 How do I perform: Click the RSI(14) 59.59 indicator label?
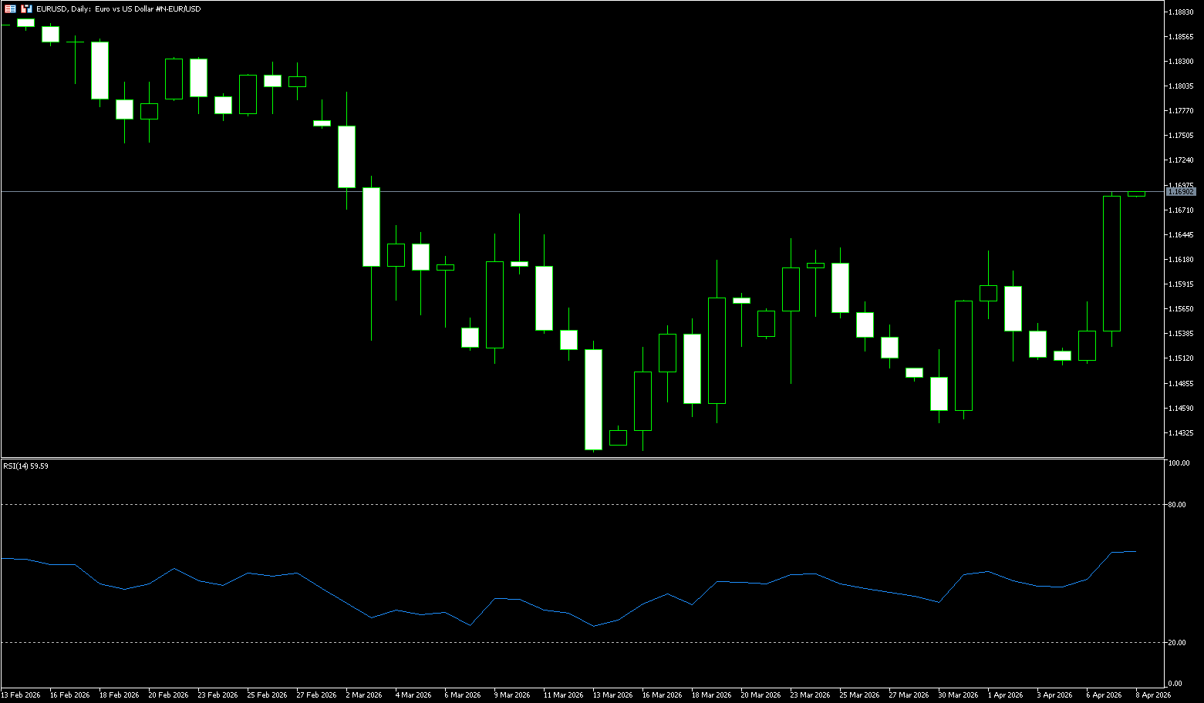pyautogui.click(x=25, y=466)
